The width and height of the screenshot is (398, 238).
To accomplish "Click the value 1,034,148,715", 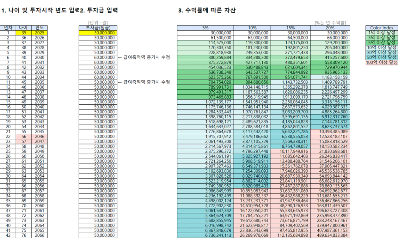I will (x=252, y=87).
